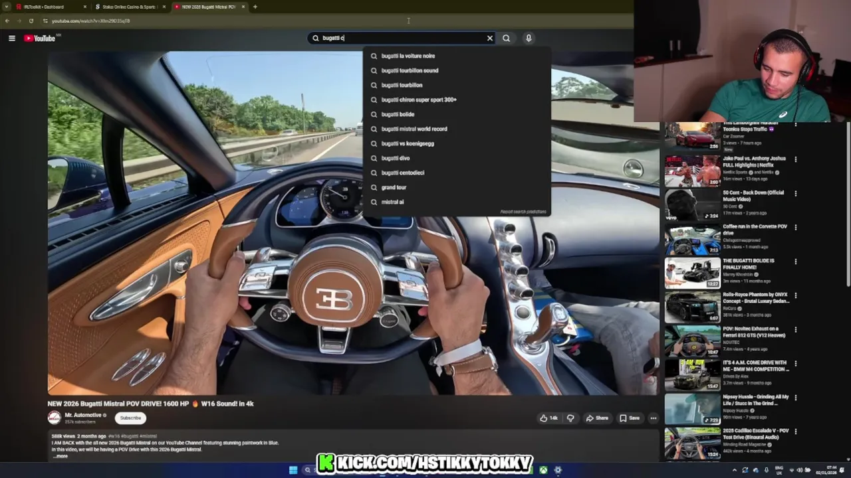Open options menu for BMW M4 video

coord(795,363)
